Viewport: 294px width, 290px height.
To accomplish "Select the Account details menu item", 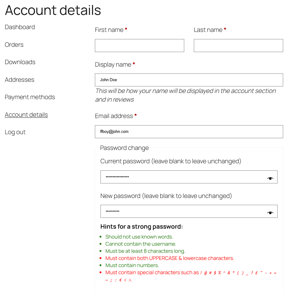I will pos(26,115).
